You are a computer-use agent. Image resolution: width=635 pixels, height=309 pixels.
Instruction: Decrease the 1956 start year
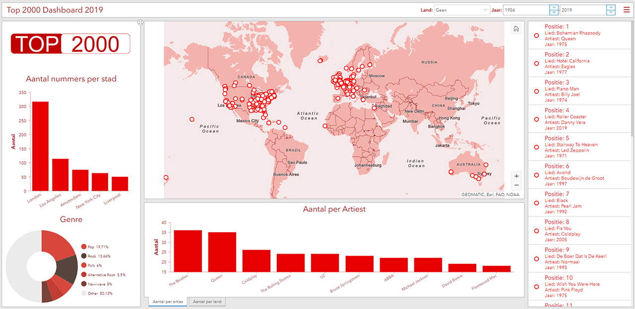pos(554,12)
